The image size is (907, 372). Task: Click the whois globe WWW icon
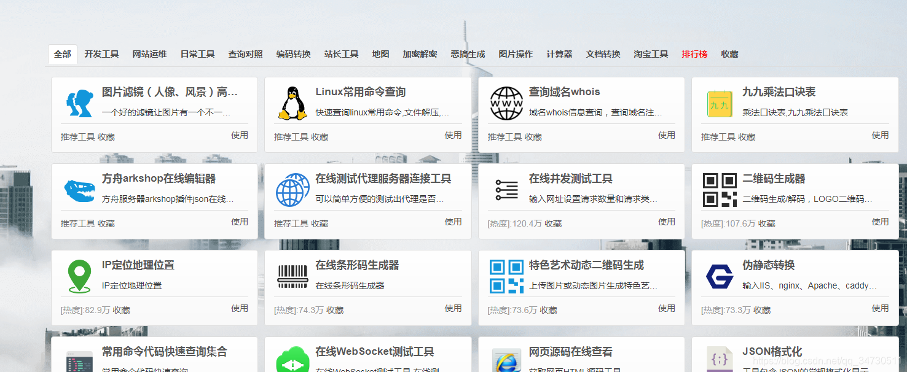click(x=506, y=103)
